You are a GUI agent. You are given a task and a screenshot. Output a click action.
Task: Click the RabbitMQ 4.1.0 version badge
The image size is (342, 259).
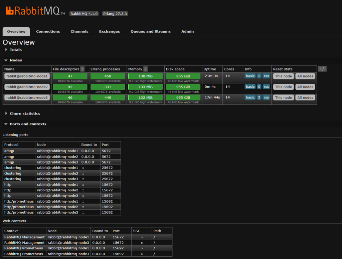coord(84,13)
